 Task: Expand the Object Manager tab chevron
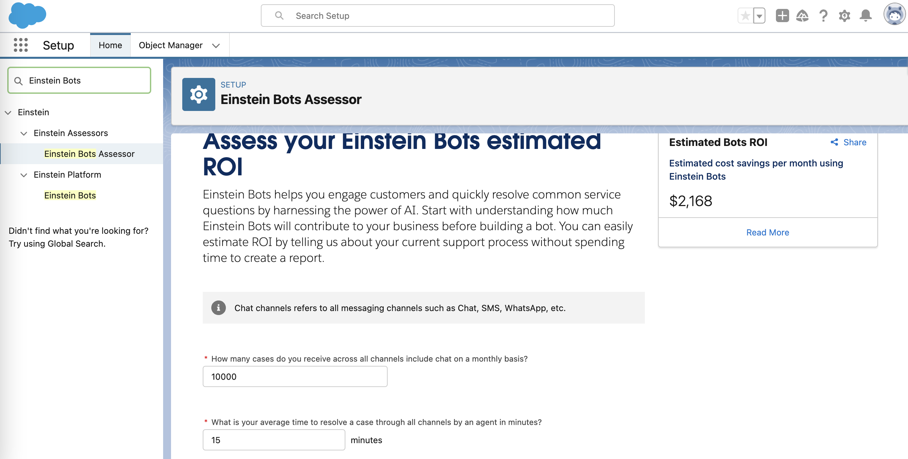(x=216, y=46)
